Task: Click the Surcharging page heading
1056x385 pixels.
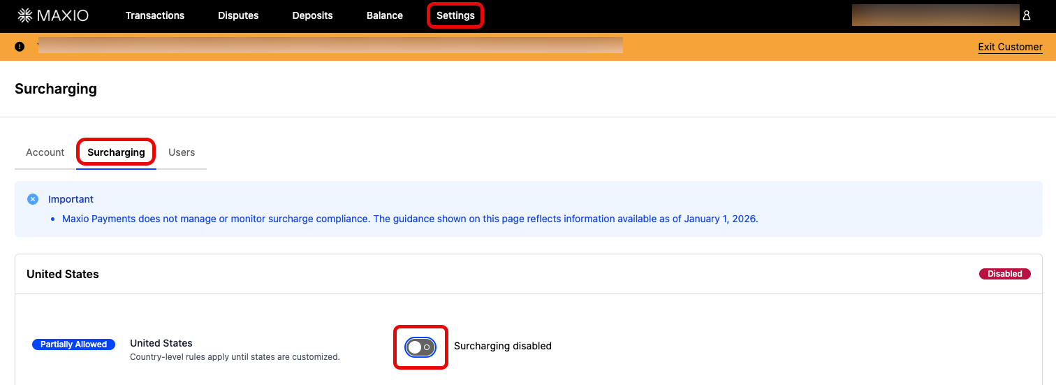Action: click(56, 89)
